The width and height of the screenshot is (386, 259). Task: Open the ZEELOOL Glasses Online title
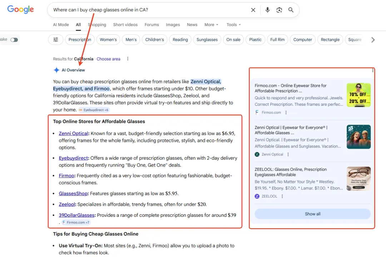[x=291, y=172]
